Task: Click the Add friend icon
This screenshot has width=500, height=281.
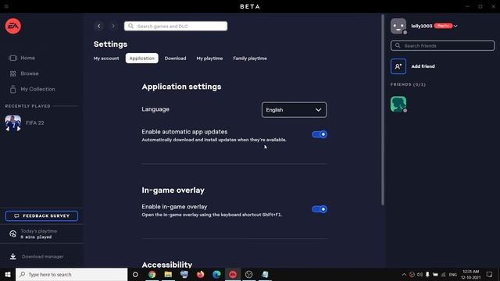Action: (x=398, y=66)
